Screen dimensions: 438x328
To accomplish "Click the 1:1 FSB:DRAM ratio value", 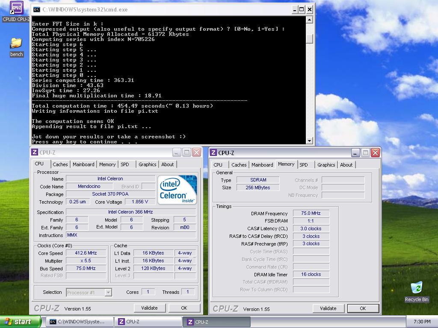I will (311, 221).
